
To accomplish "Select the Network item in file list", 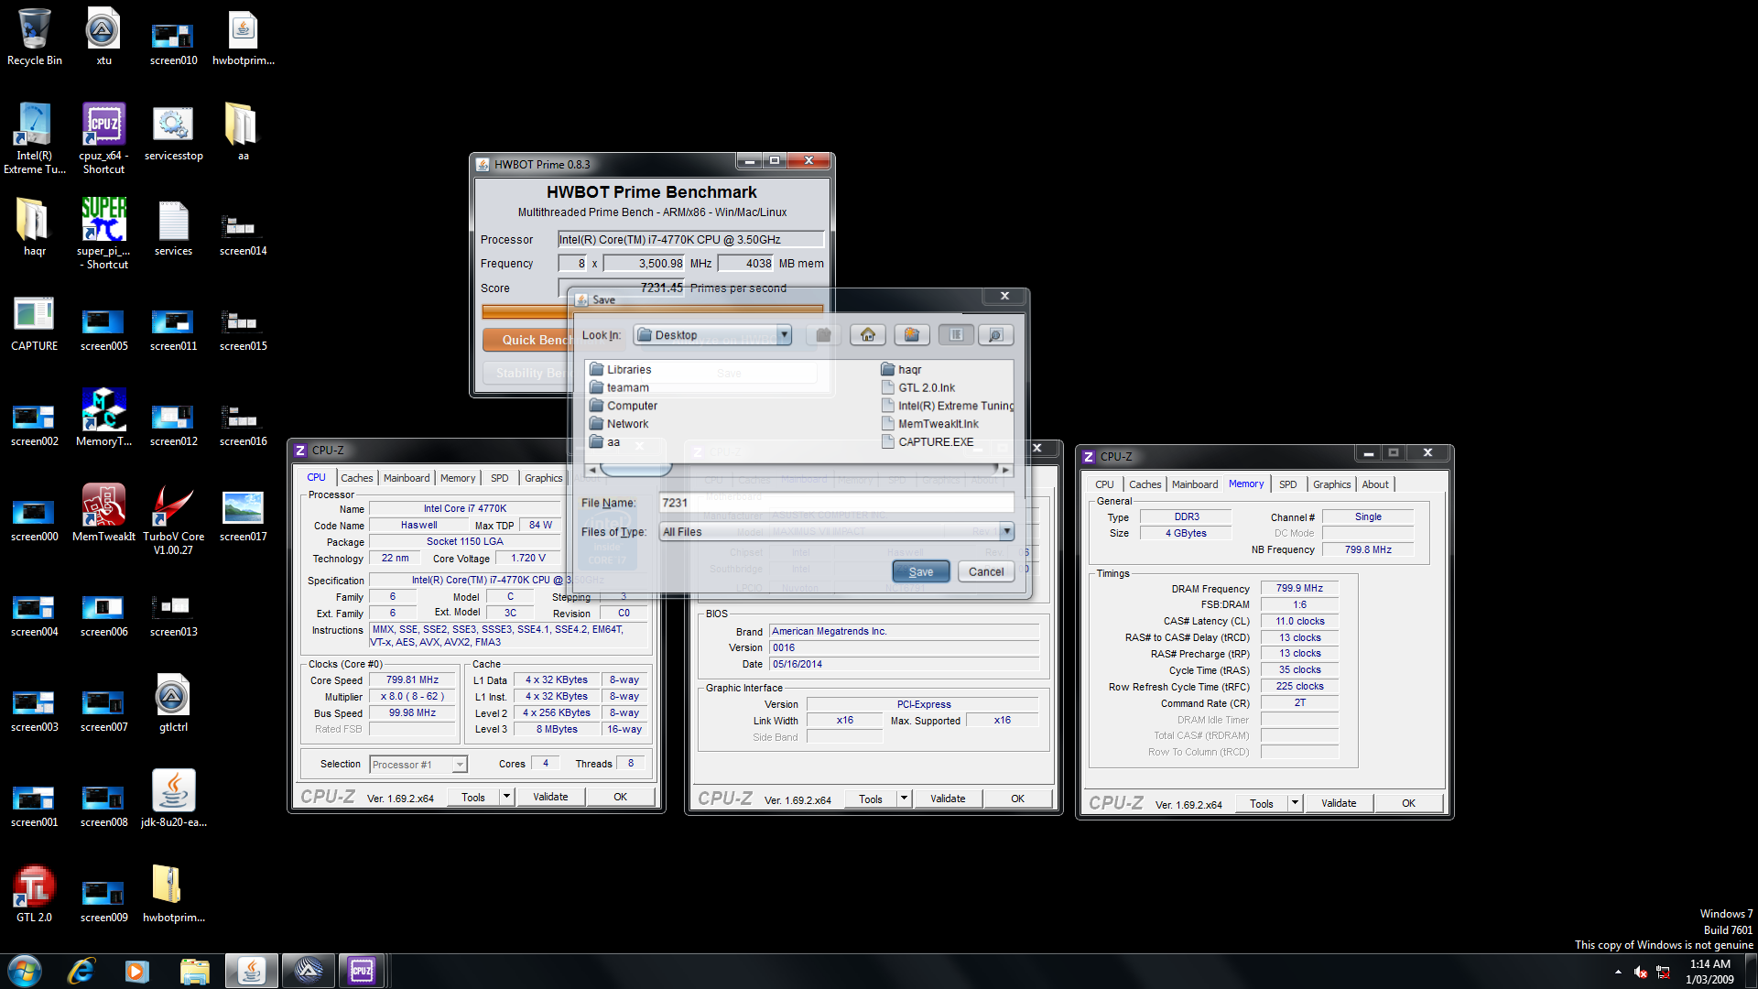I will 619,424.
